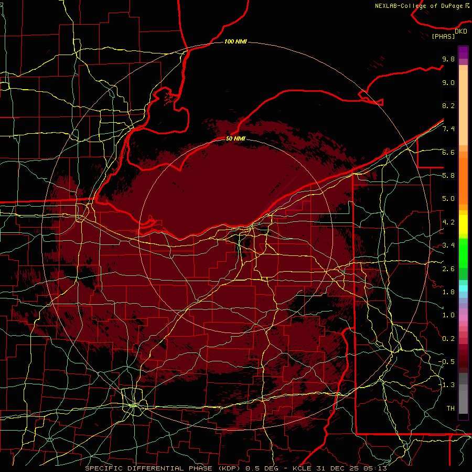Pick the yellow band of the color scale
Screen dimensions: 472x472
[463, 224]
